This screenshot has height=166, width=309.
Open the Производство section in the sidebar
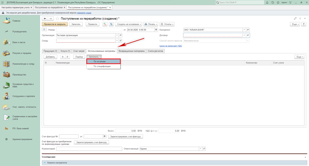click(19, 74)
